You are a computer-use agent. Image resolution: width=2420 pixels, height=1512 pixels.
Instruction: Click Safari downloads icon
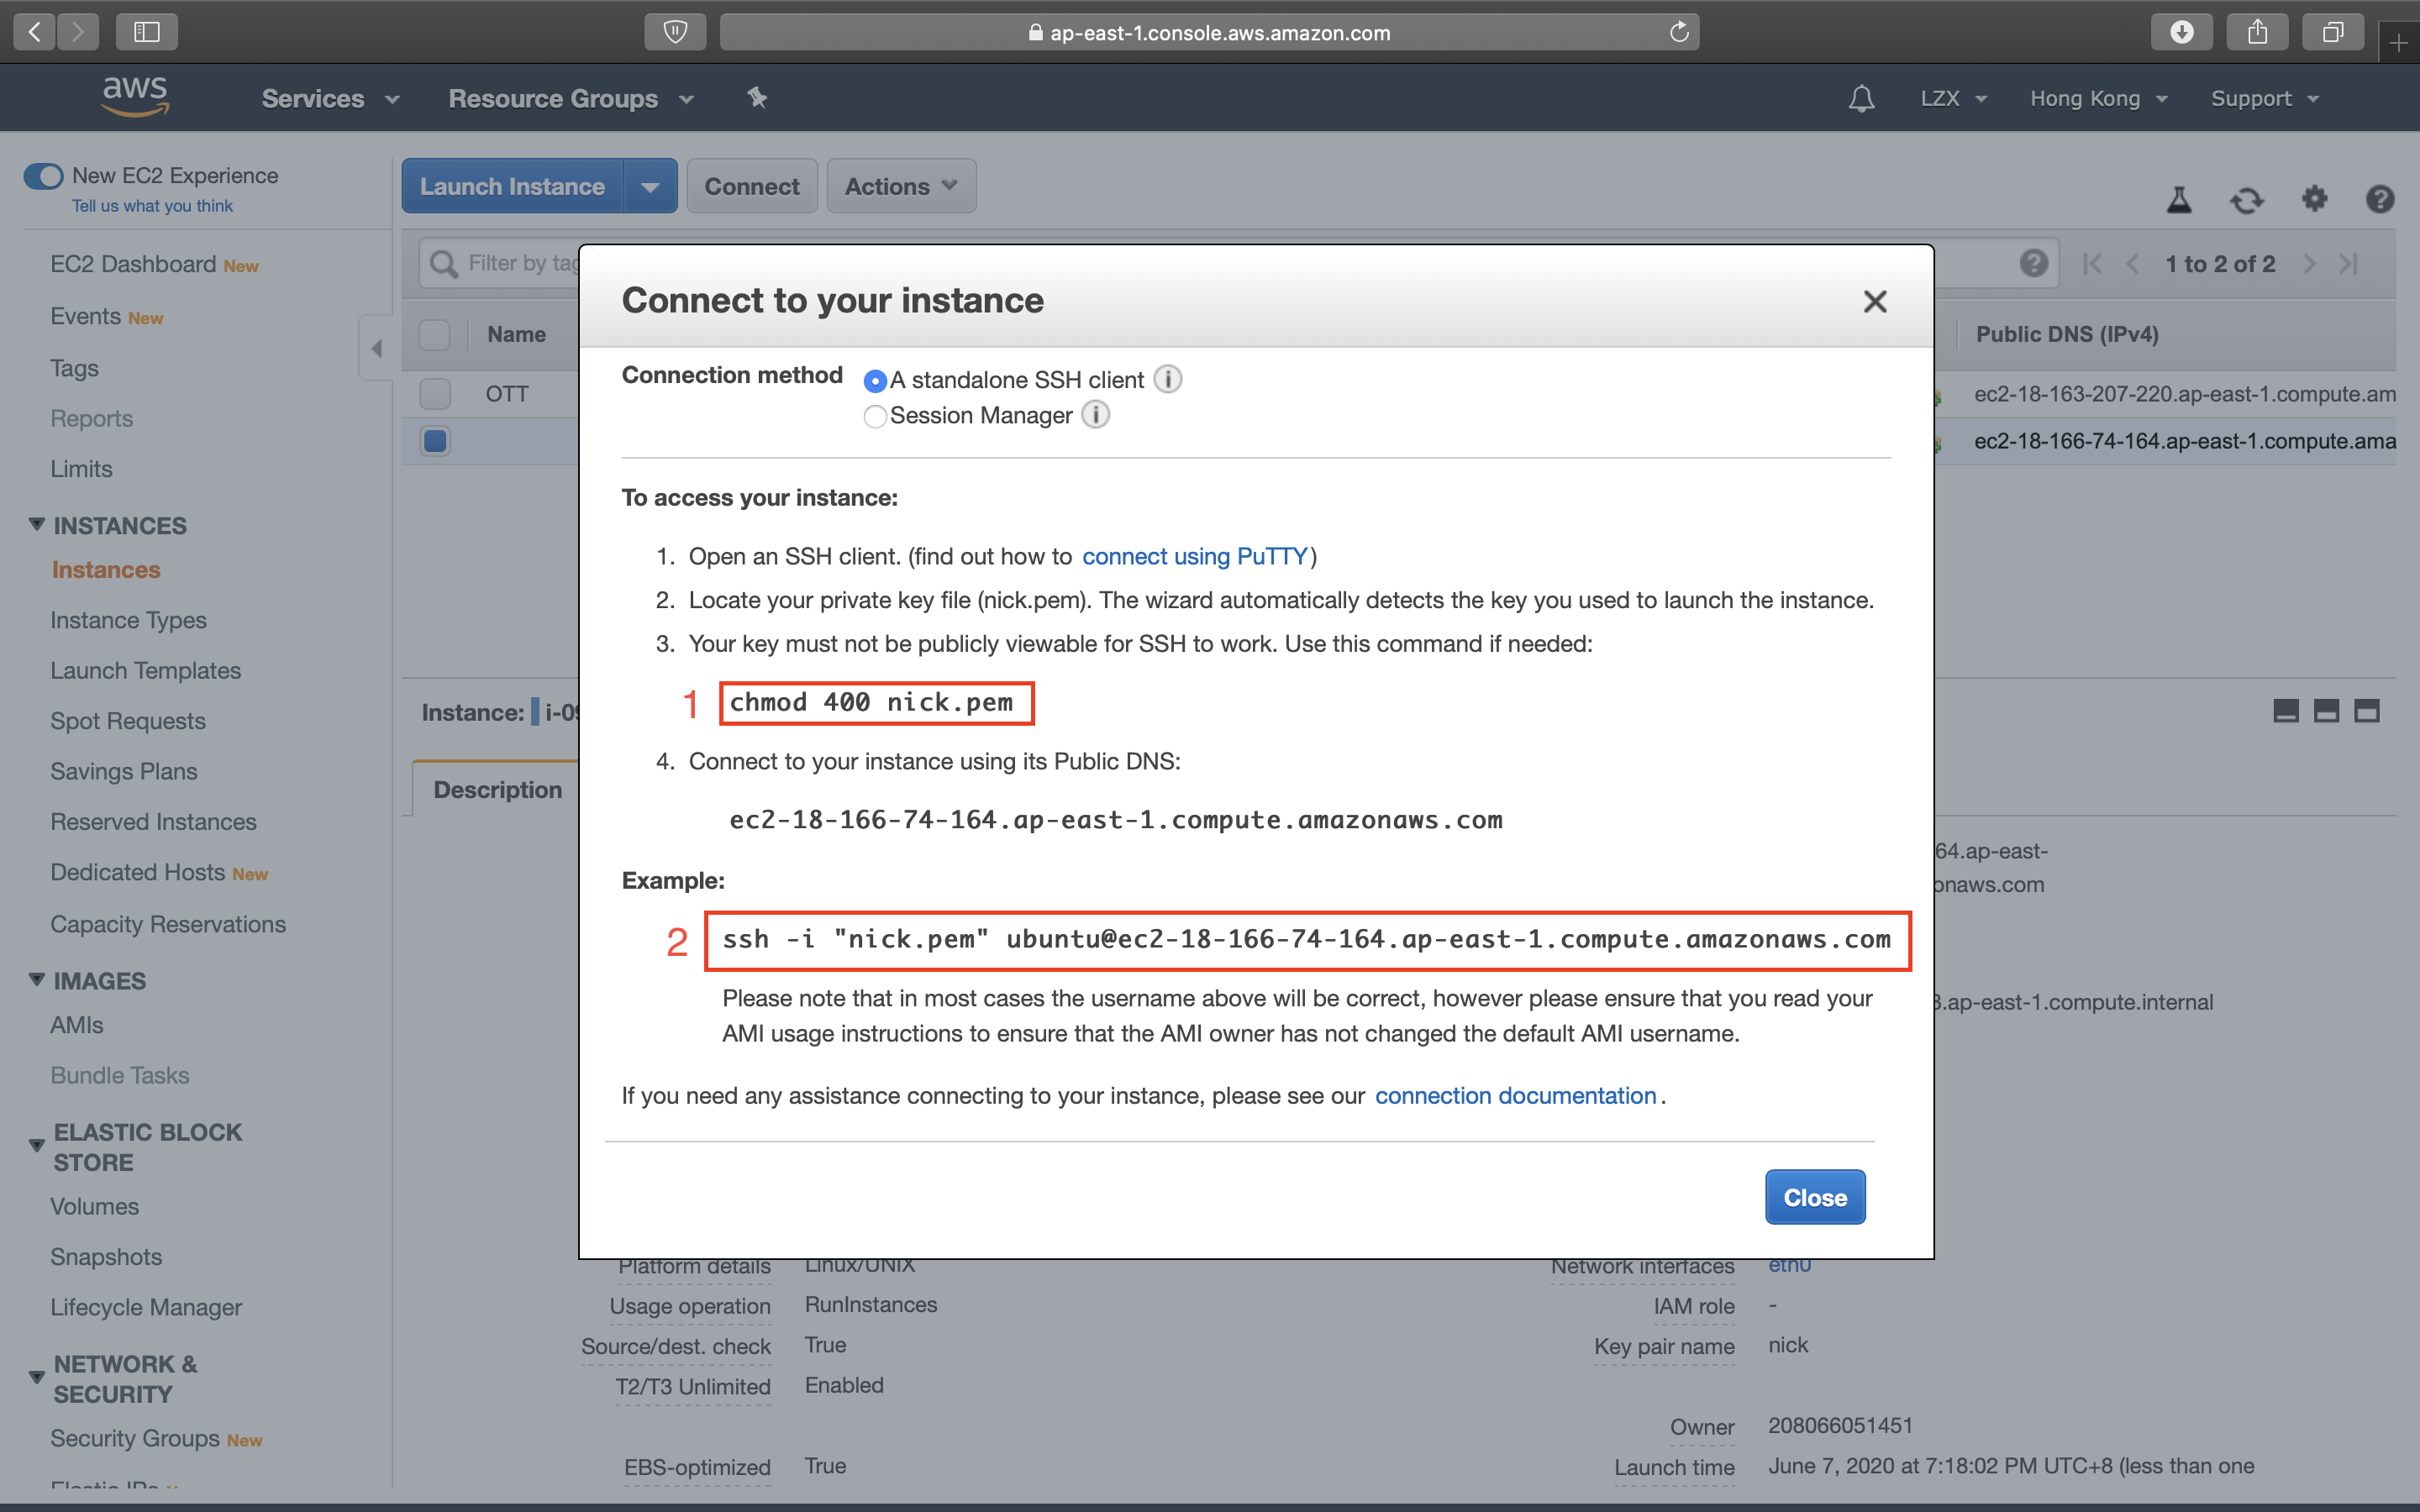tap(2182, 32)
